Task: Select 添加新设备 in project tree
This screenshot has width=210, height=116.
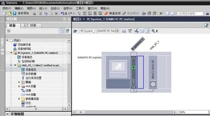Action: pyautogui.click(x=24, y=45)
